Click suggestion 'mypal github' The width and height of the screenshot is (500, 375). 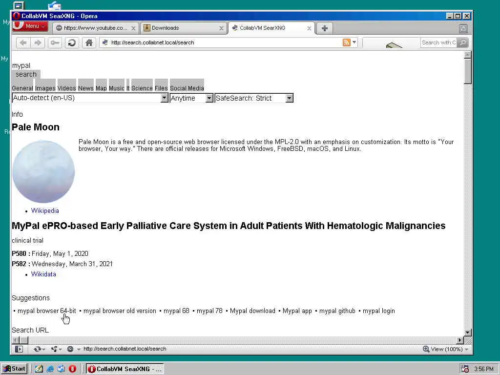click(337, 311)
